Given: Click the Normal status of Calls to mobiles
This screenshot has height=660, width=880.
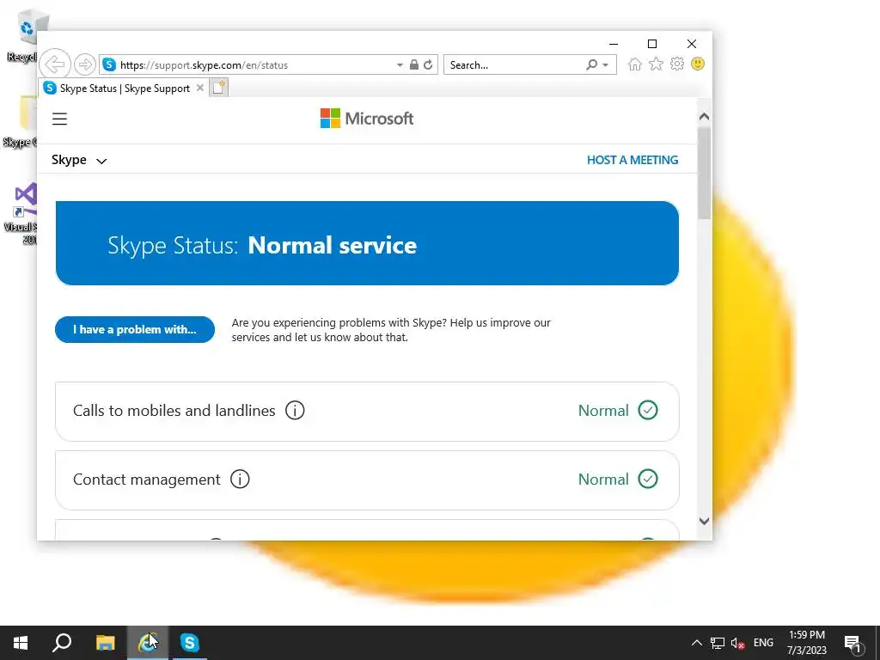Looking at the screenshot, I should (x=603, y=411).
